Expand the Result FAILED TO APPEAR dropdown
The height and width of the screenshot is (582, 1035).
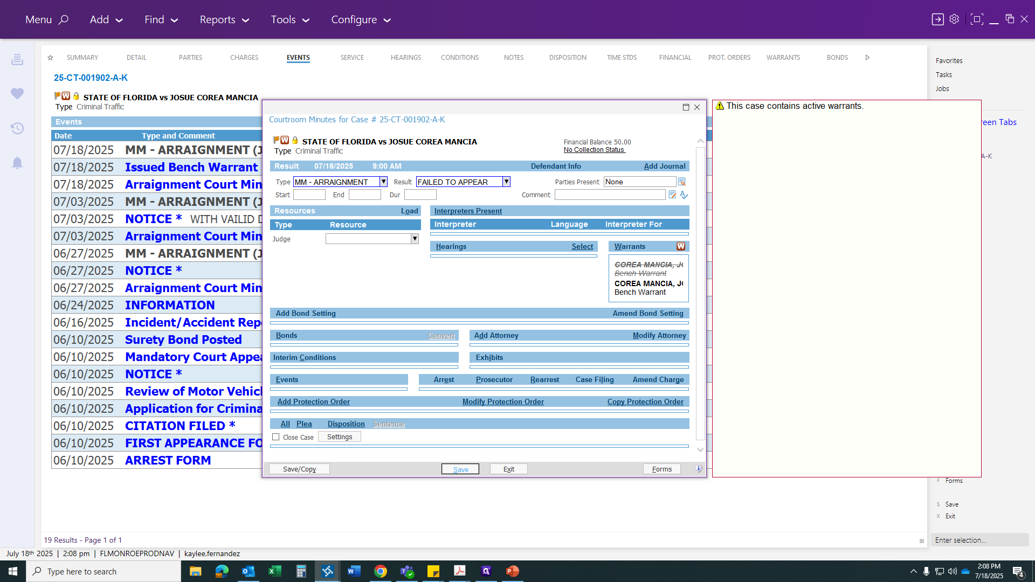506,182
